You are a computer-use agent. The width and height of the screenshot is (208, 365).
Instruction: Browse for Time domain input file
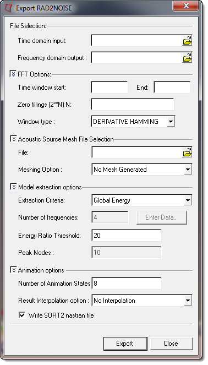[x=187, y=41]
